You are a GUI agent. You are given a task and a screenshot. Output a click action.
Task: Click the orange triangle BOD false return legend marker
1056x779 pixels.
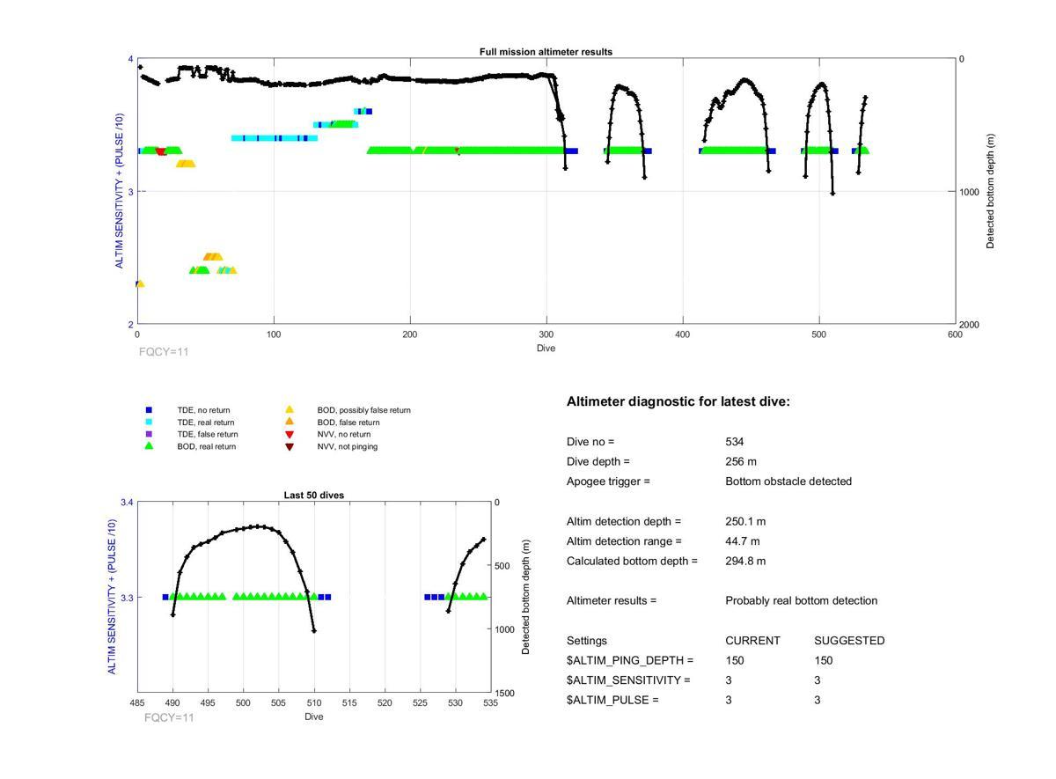[x=289, y=423]
